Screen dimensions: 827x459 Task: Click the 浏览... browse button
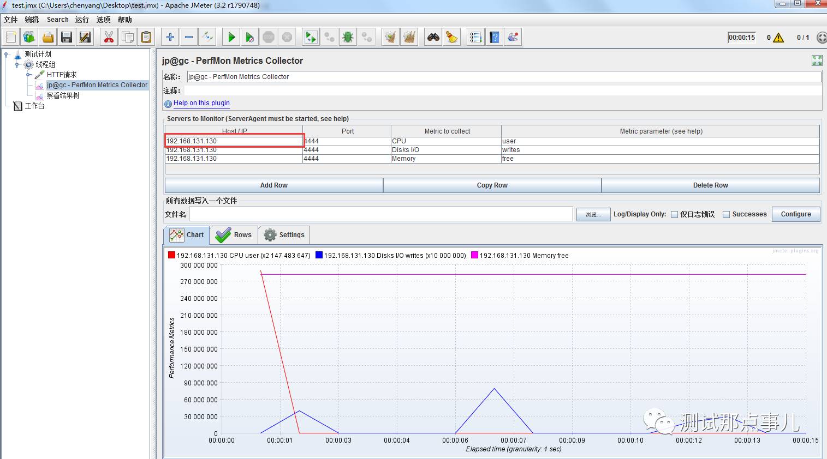[593, 214]
